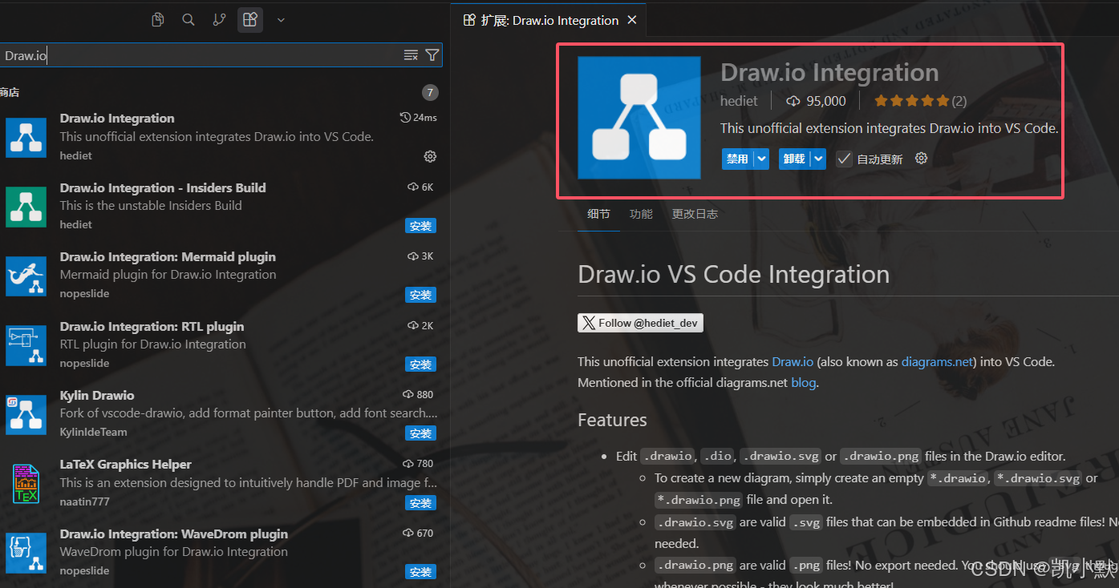This screenshot has height=588, width=1119.
Task: Open the Source Control view icon
Action: coord(219,20)
